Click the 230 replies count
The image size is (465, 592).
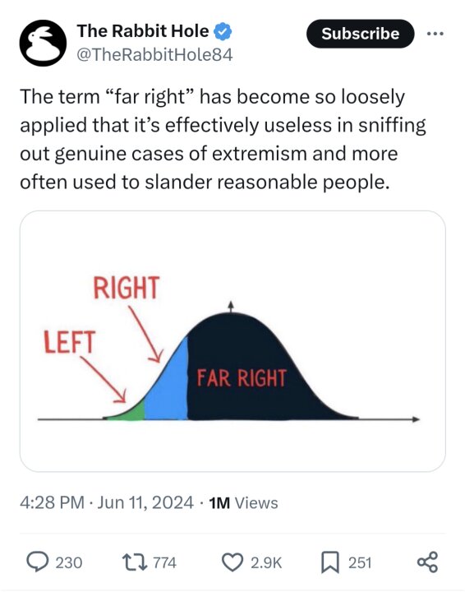(69, 563)
